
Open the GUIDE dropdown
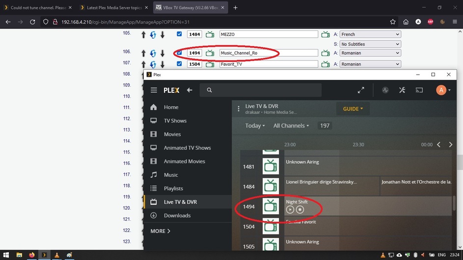pos(353,109)
